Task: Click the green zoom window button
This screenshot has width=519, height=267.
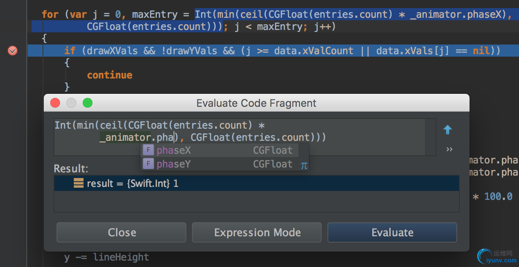Action: click(x=88, y=103)
